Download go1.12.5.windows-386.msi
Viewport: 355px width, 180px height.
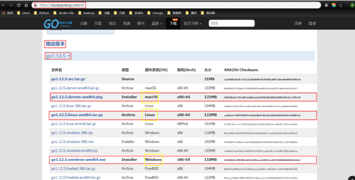(72, 142)
